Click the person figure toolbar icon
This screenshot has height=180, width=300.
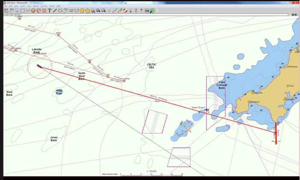click(137, 10)
